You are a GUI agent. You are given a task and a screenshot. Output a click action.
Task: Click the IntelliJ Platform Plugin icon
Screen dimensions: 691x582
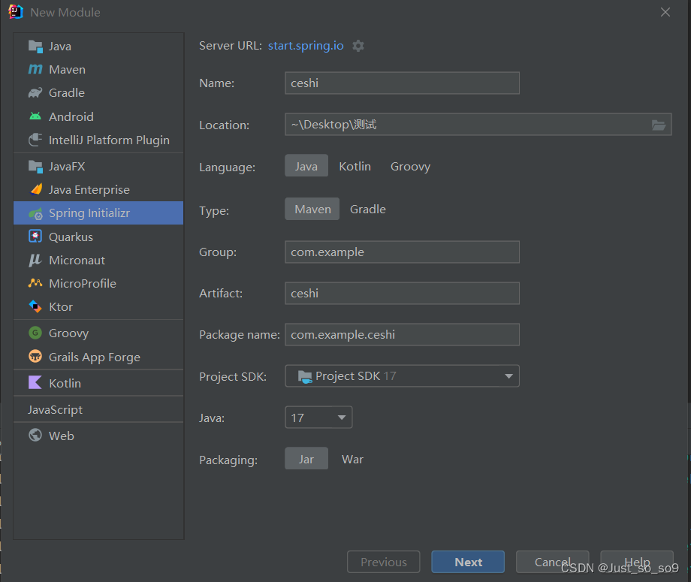(x=35, y=140)
